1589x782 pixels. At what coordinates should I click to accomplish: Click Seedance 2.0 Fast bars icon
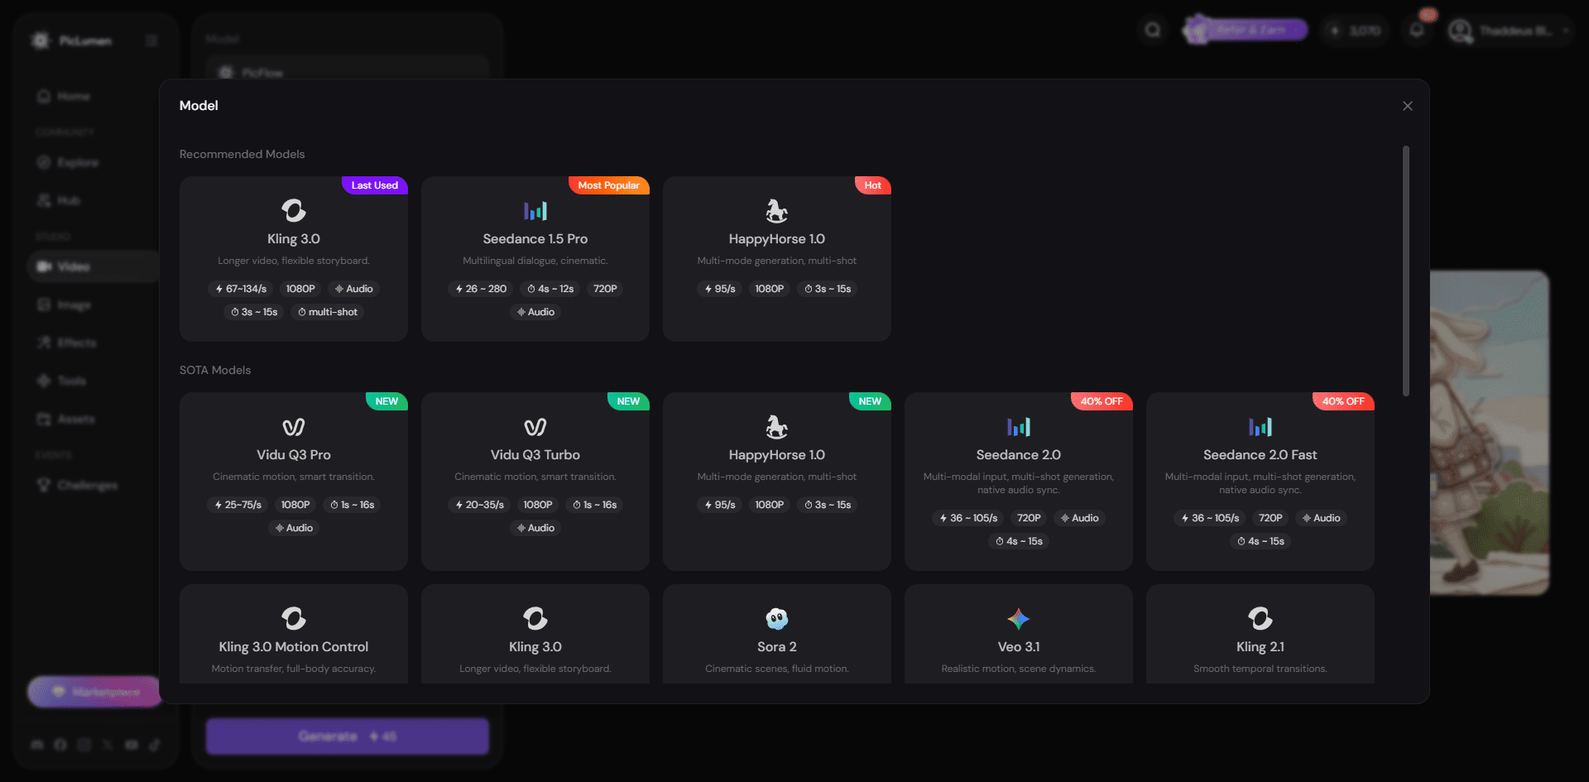pyautogui.click(x=1260, y=427)
